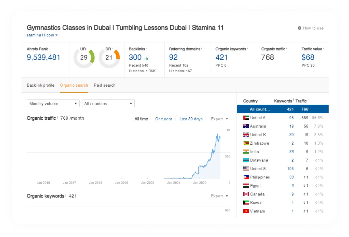The image size is (349, 237).
Task: Open the Export menu for Organic traffic chart
Action: click(219, 119)
